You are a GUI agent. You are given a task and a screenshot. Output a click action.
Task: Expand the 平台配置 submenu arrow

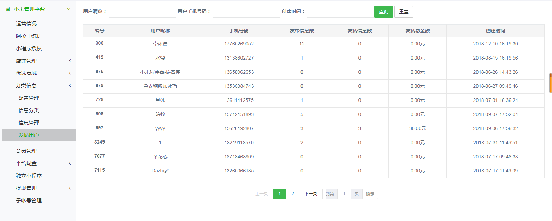[70, 164]
